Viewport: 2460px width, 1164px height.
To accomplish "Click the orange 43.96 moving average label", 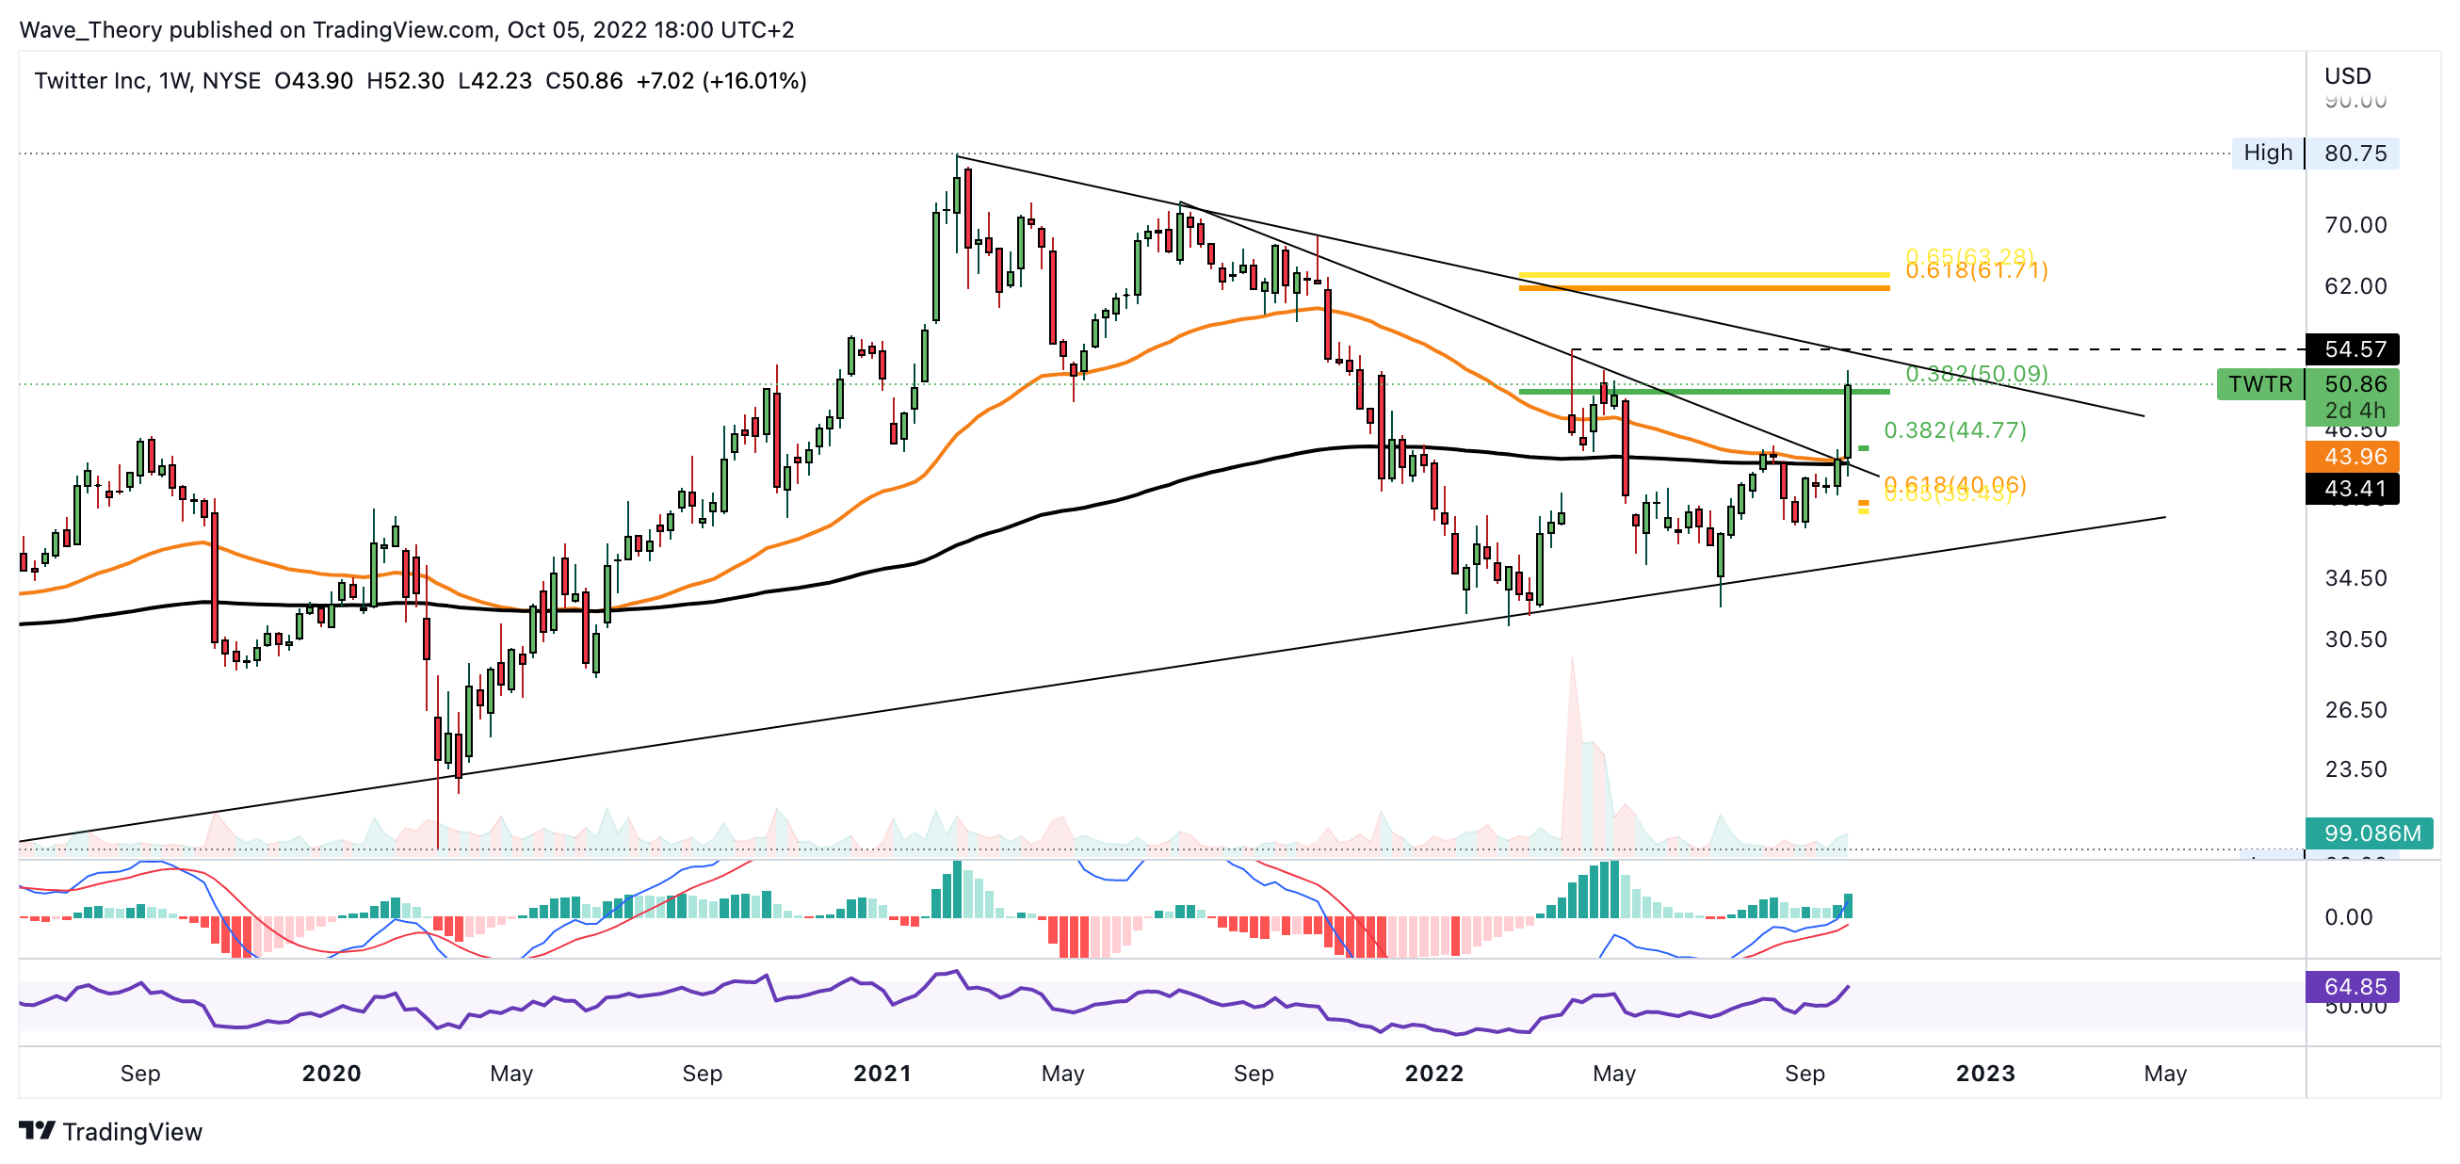I will [2353, 457].
